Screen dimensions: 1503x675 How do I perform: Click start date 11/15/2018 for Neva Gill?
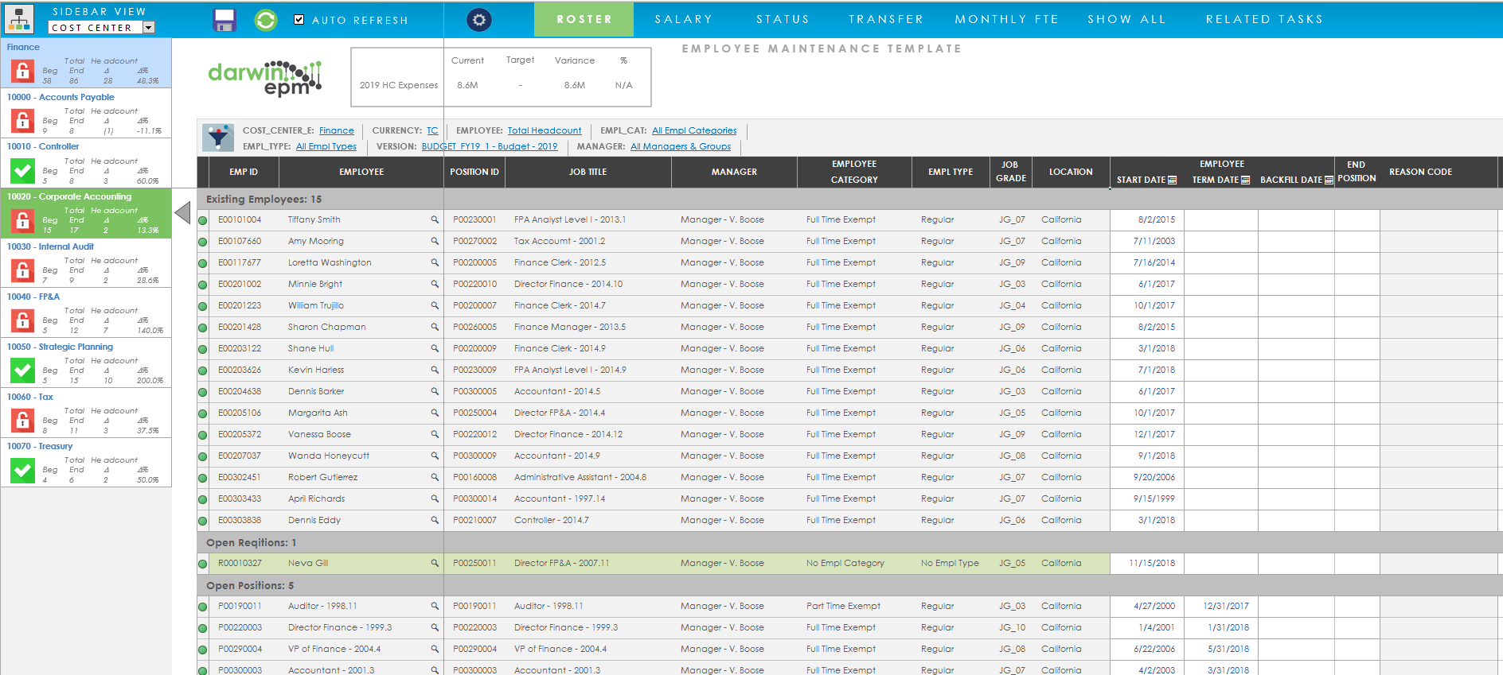point(1152,563)
